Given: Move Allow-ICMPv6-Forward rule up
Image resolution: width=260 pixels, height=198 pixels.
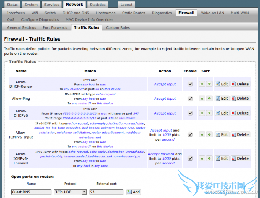Looking at the screenshot, I should click(202, 158).
